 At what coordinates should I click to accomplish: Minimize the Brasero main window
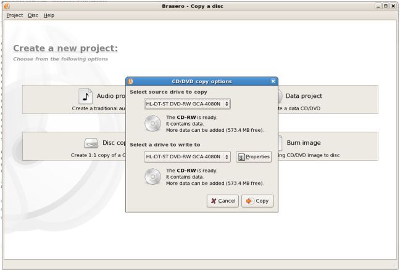pyautogui.click(x=378, y=6)
